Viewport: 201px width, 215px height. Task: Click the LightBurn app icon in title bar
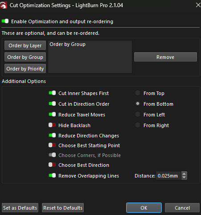click(x=4, y=5)
